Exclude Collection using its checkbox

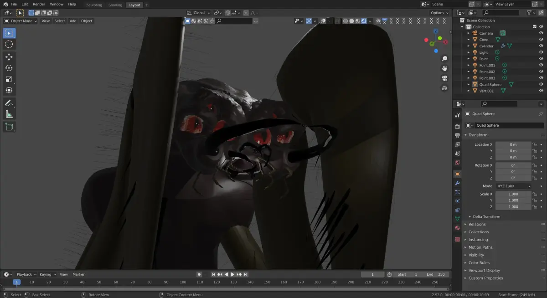[x=535, y=27]
